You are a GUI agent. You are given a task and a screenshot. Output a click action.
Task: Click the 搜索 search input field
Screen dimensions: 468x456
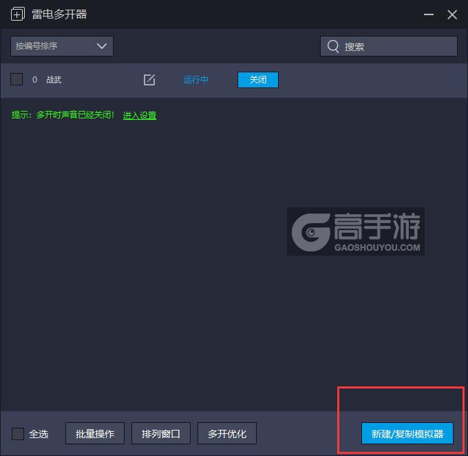(389, 46)
